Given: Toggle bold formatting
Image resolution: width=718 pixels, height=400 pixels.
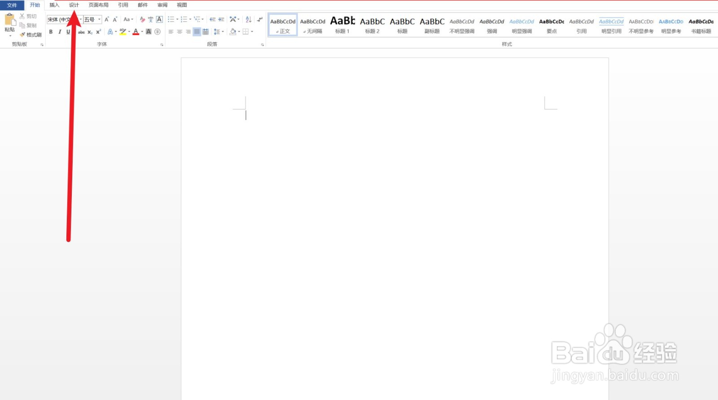Looking at the screenshot, I should 51,31.
